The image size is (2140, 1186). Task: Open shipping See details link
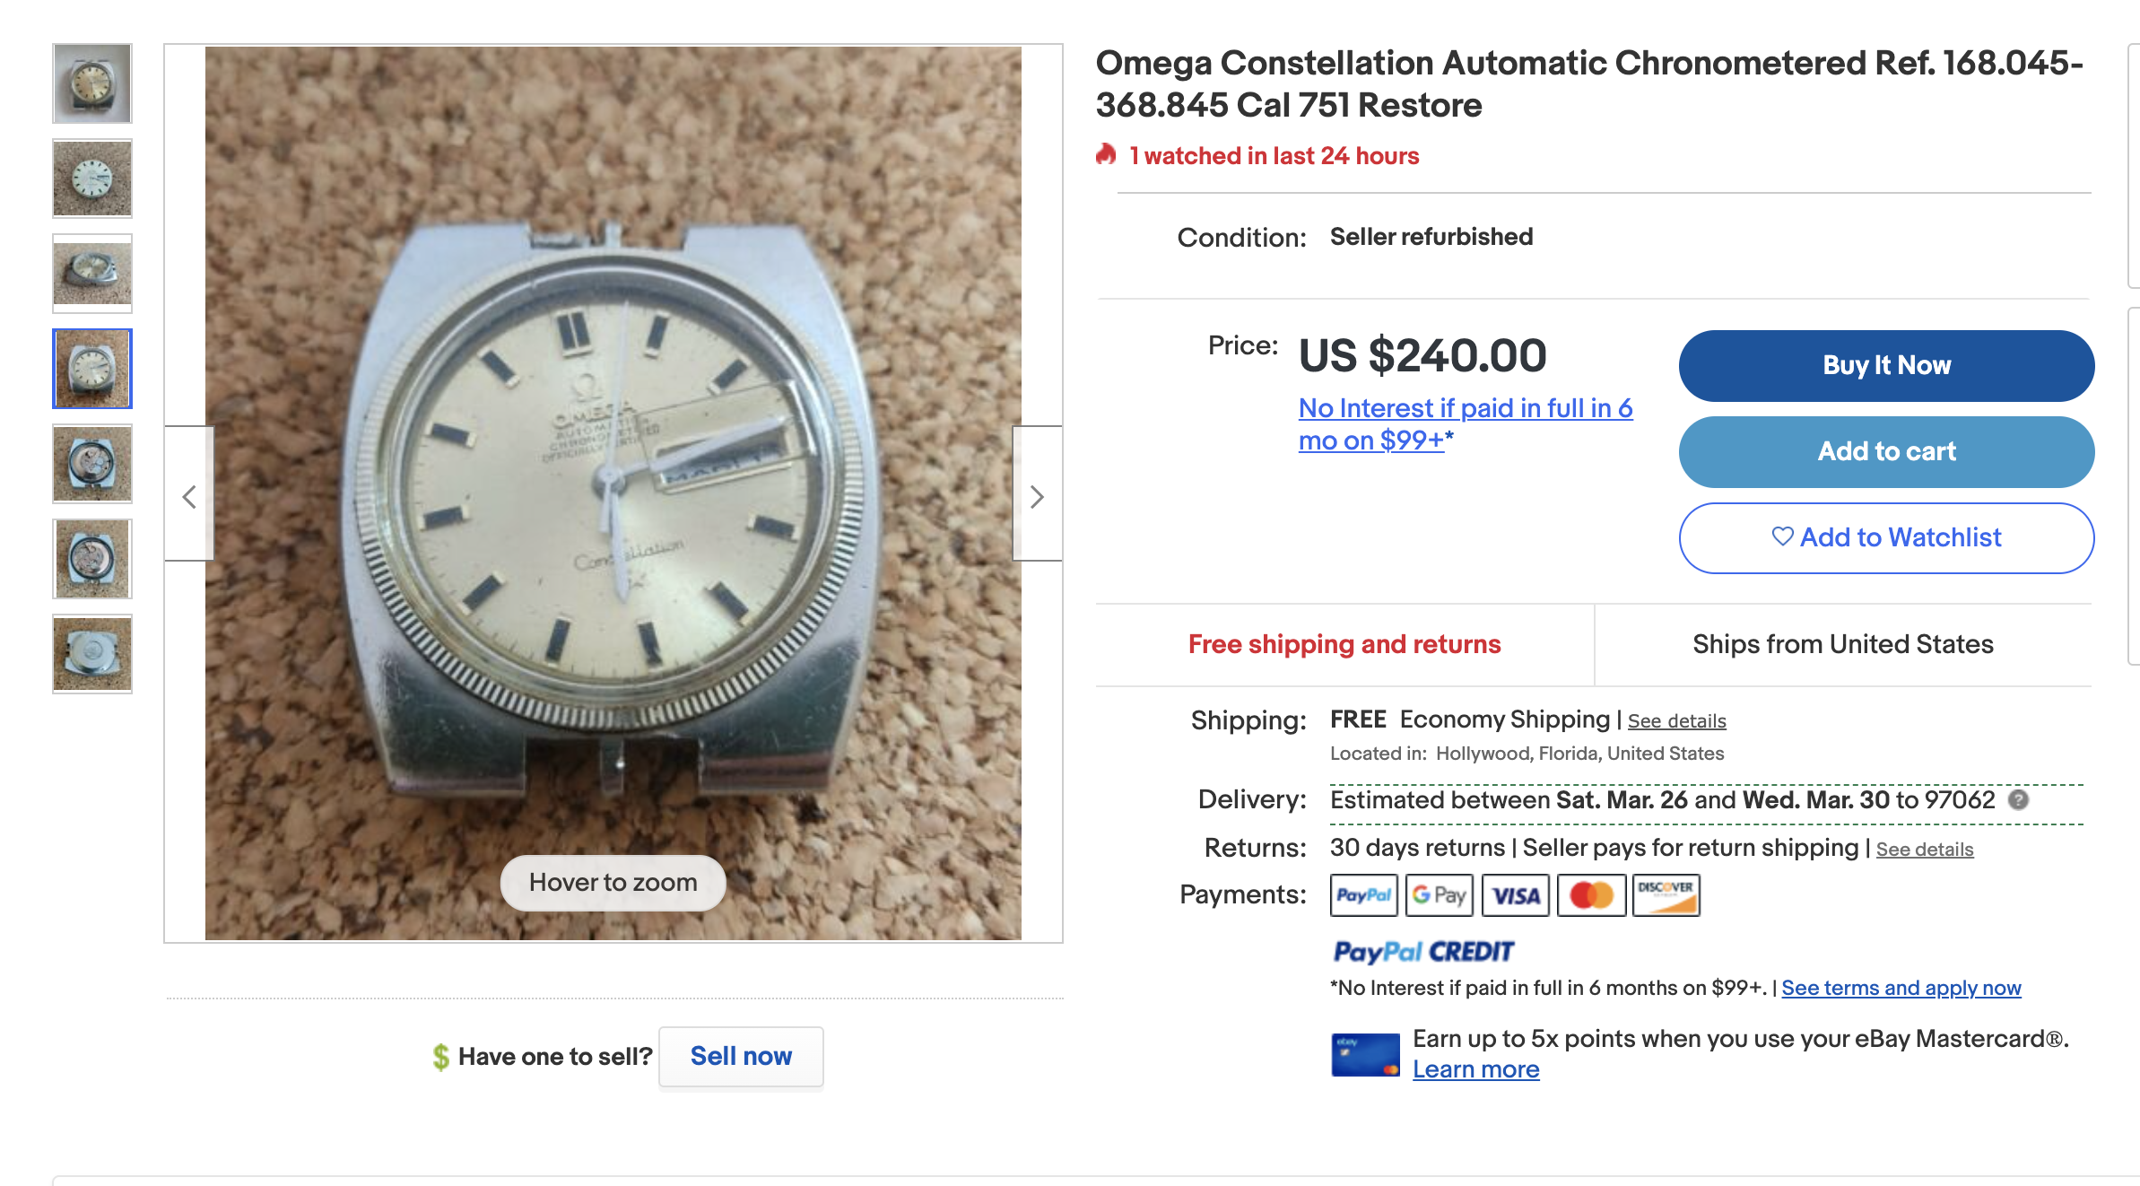(1676, 721)
